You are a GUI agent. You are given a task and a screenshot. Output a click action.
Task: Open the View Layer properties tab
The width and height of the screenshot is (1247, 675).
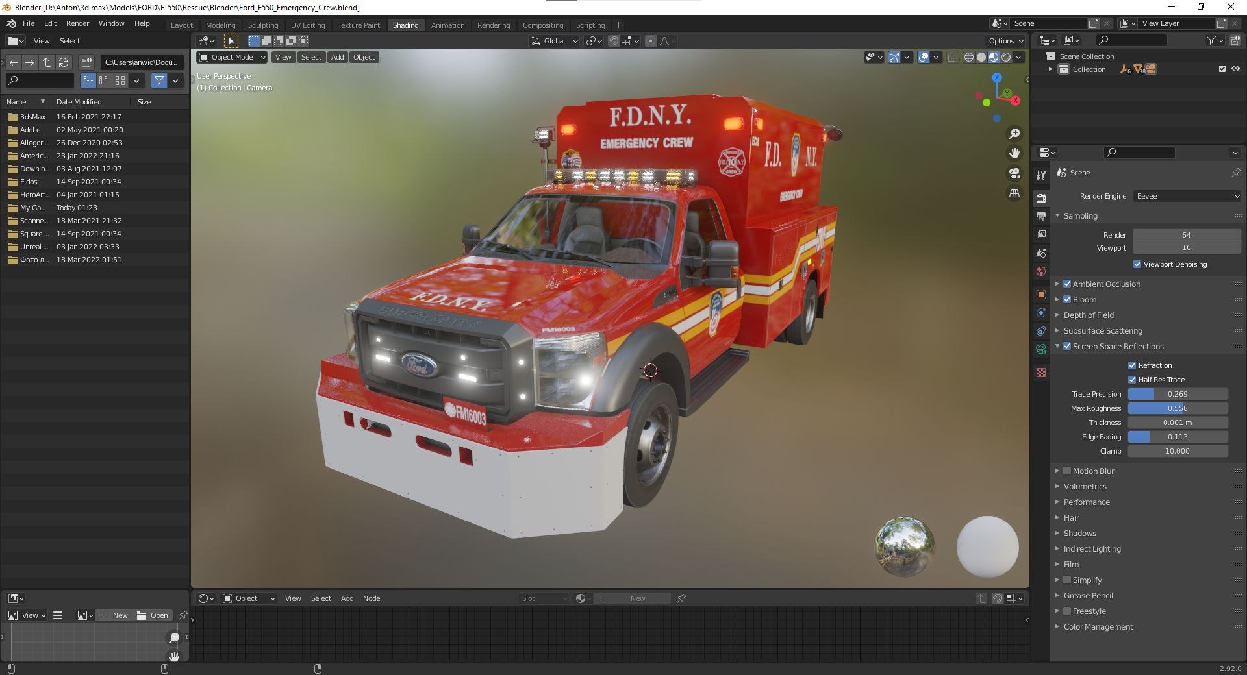(x=1041, y=234)
